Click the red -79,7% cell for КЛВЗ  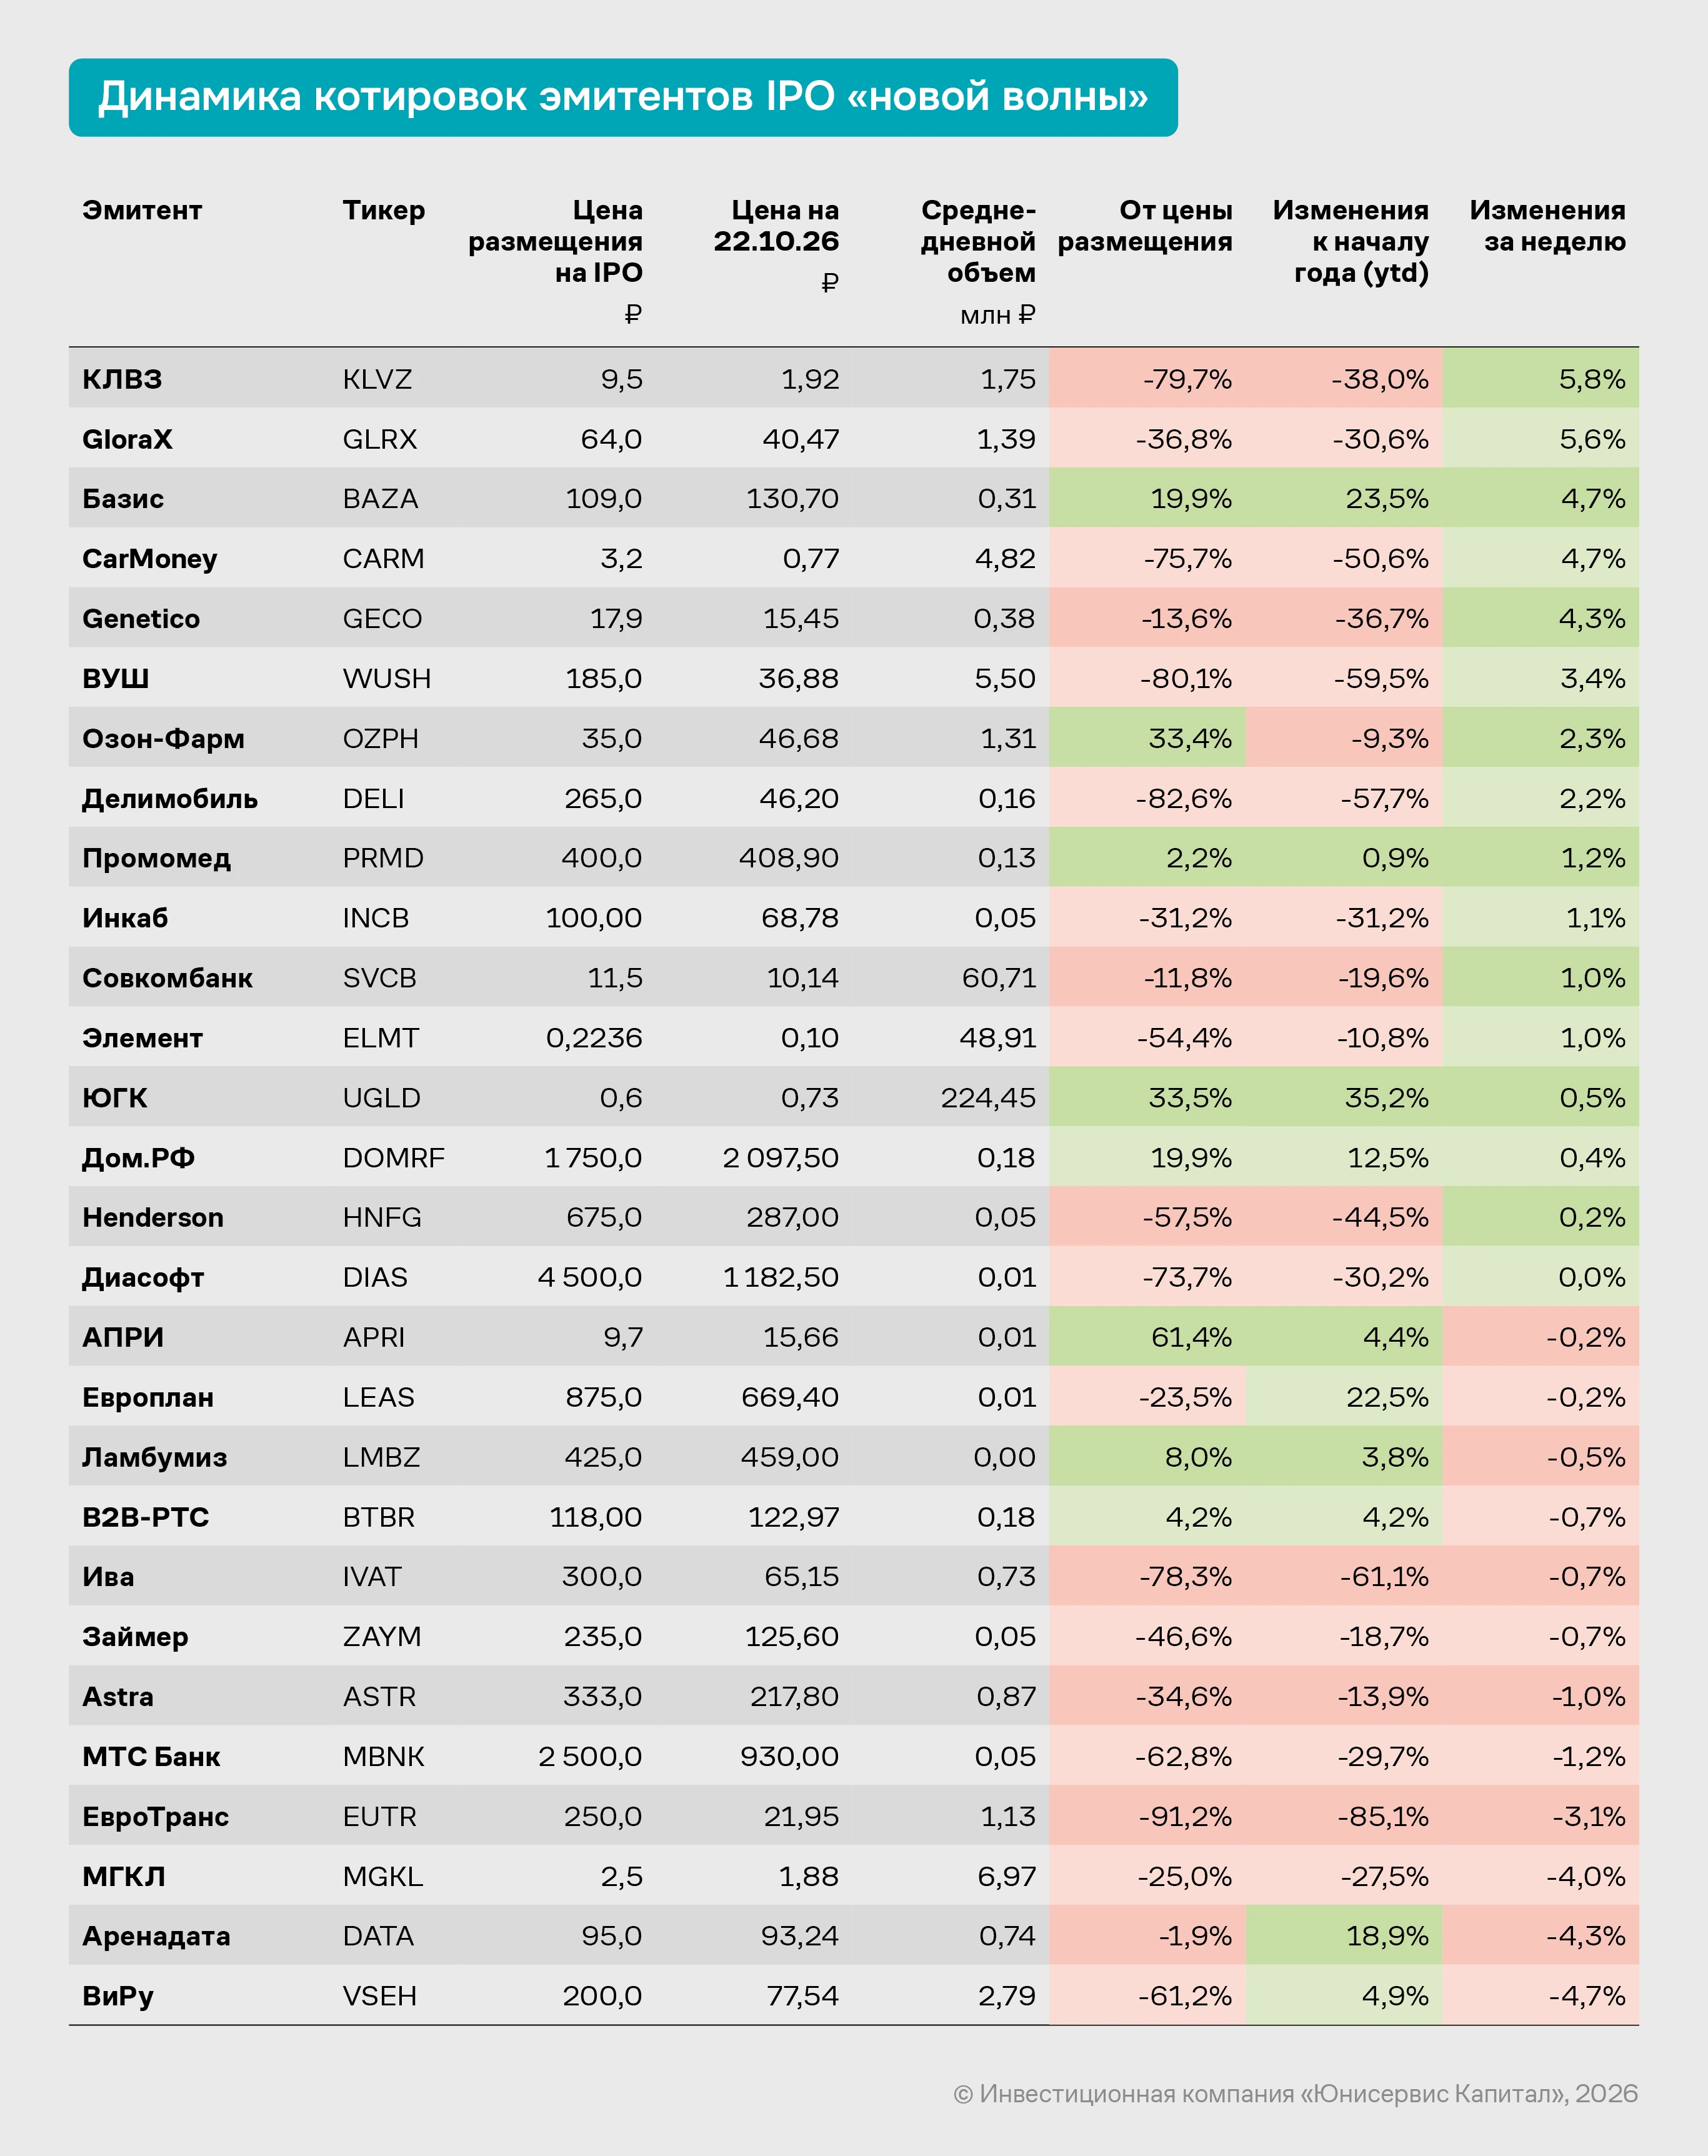click(x=1147, y=378)
